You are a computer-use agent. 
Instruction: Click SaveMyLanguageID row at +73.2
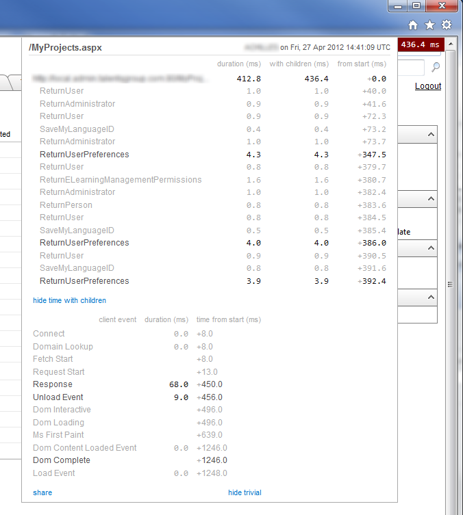[209, 129]
